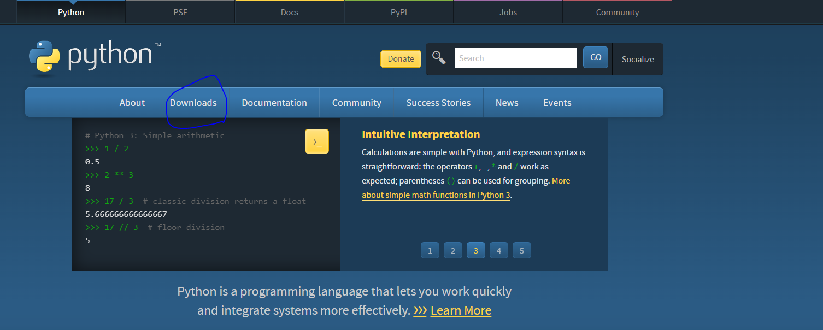
Task: Open the Community top-bar tab
Action: click(618, 12)
